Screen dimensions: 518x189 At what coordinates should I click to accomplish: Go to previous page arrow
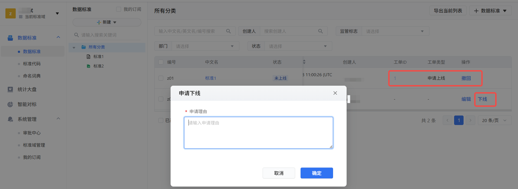pyautogui.click(x=447, y=120)
